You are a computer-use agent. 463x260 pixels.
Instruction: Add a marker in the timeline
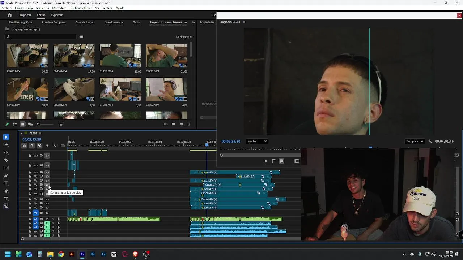point(47,146)
